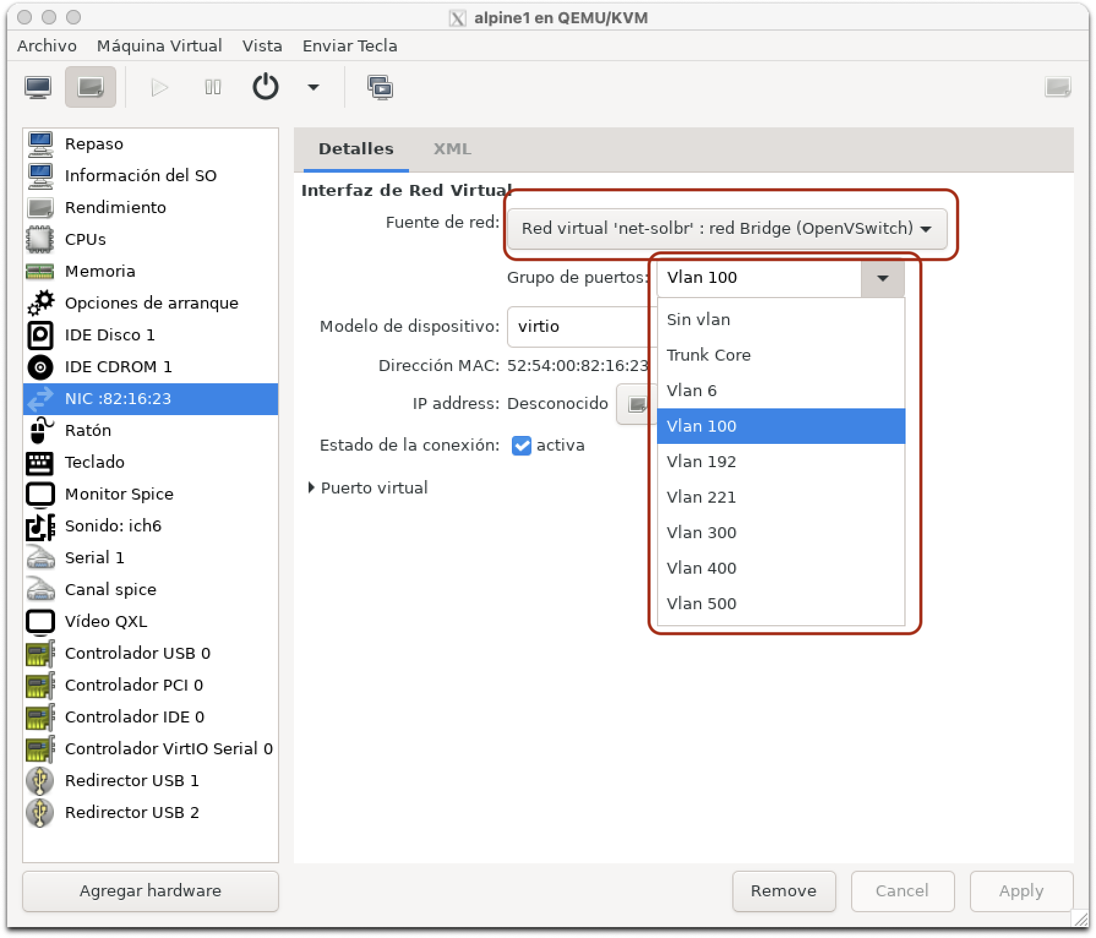Start the virtual machine with play icon
Screen dimensions: 1096x938
159,88
